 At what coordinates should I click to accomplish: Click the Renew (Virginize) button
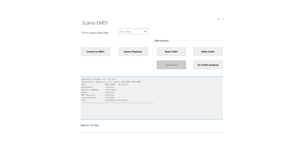coord(133,52)
